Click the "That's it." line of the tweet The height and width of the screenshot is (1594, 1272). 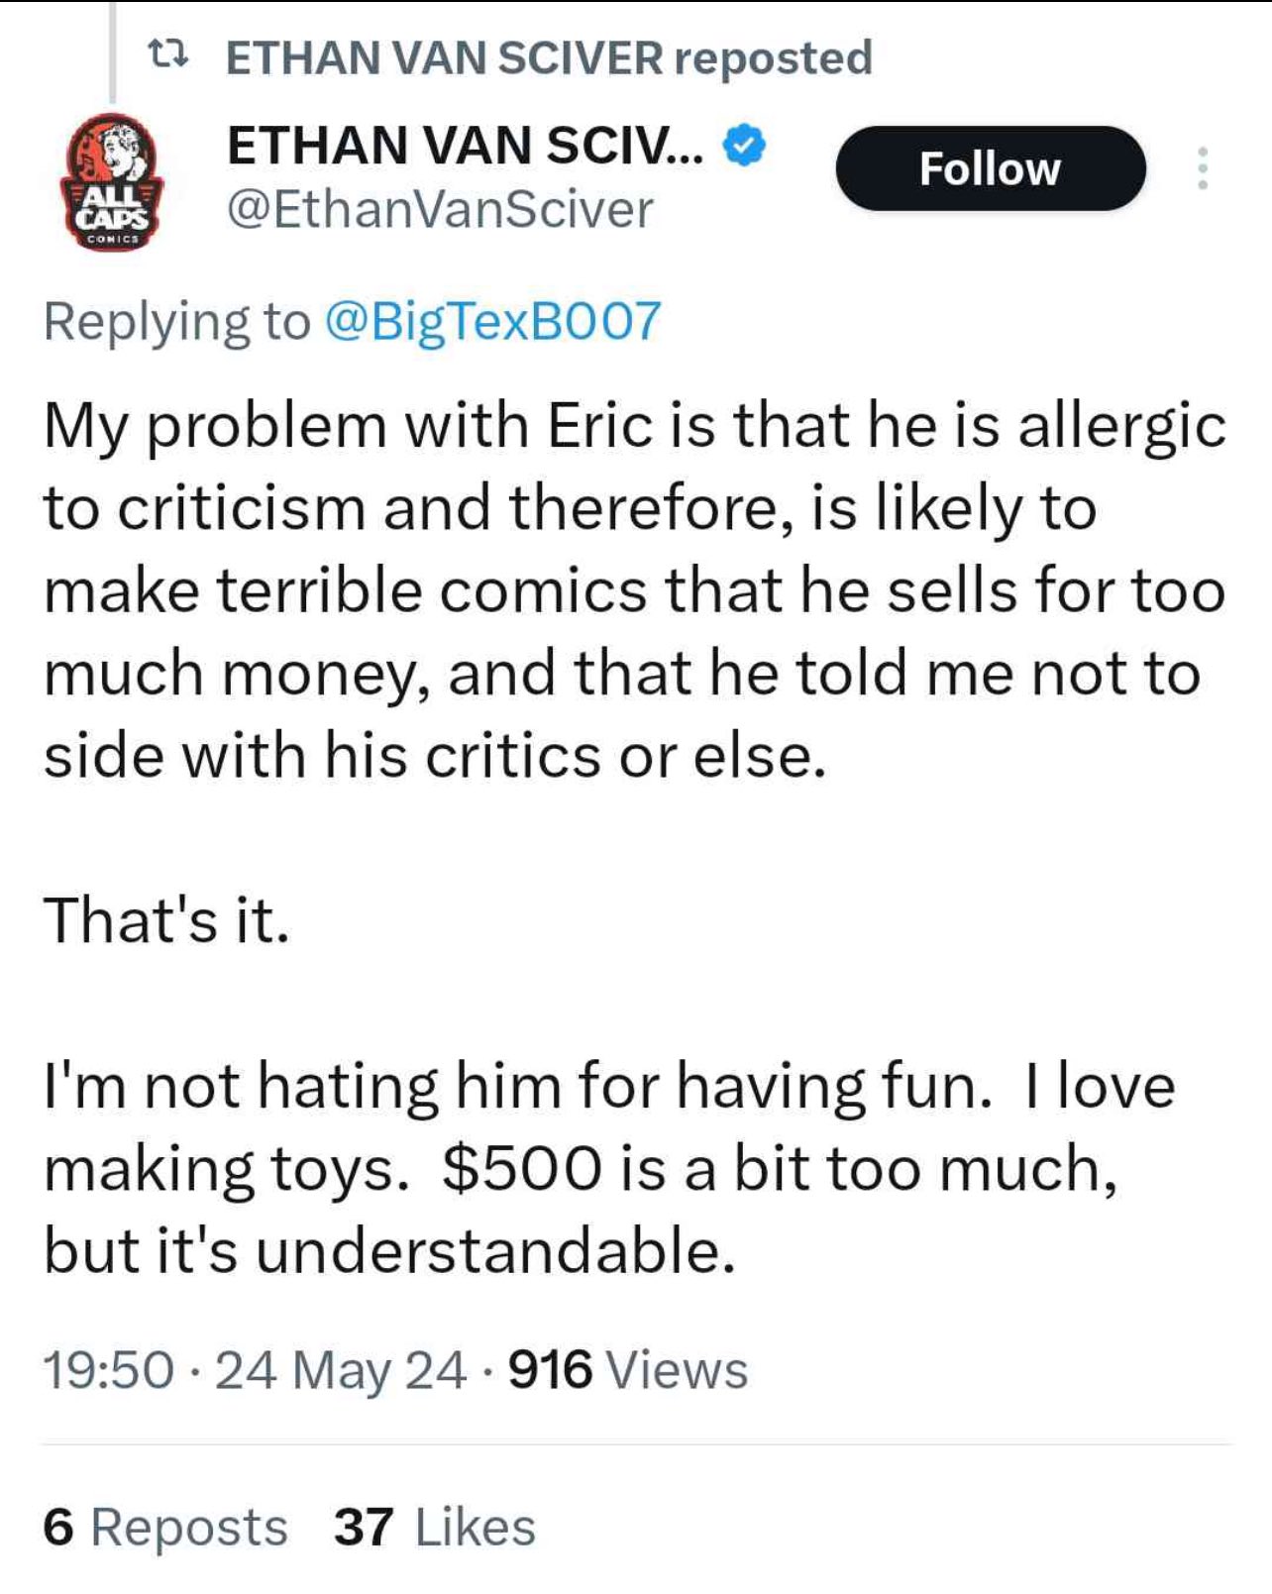point(166,920)
